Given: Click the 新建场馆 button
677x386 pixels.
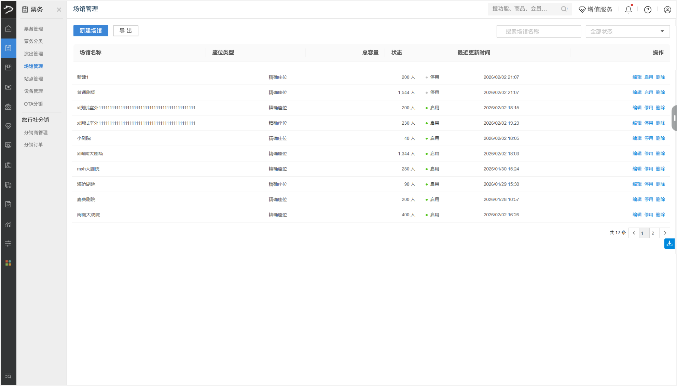Looking at the screenshot, I should 91,31.
